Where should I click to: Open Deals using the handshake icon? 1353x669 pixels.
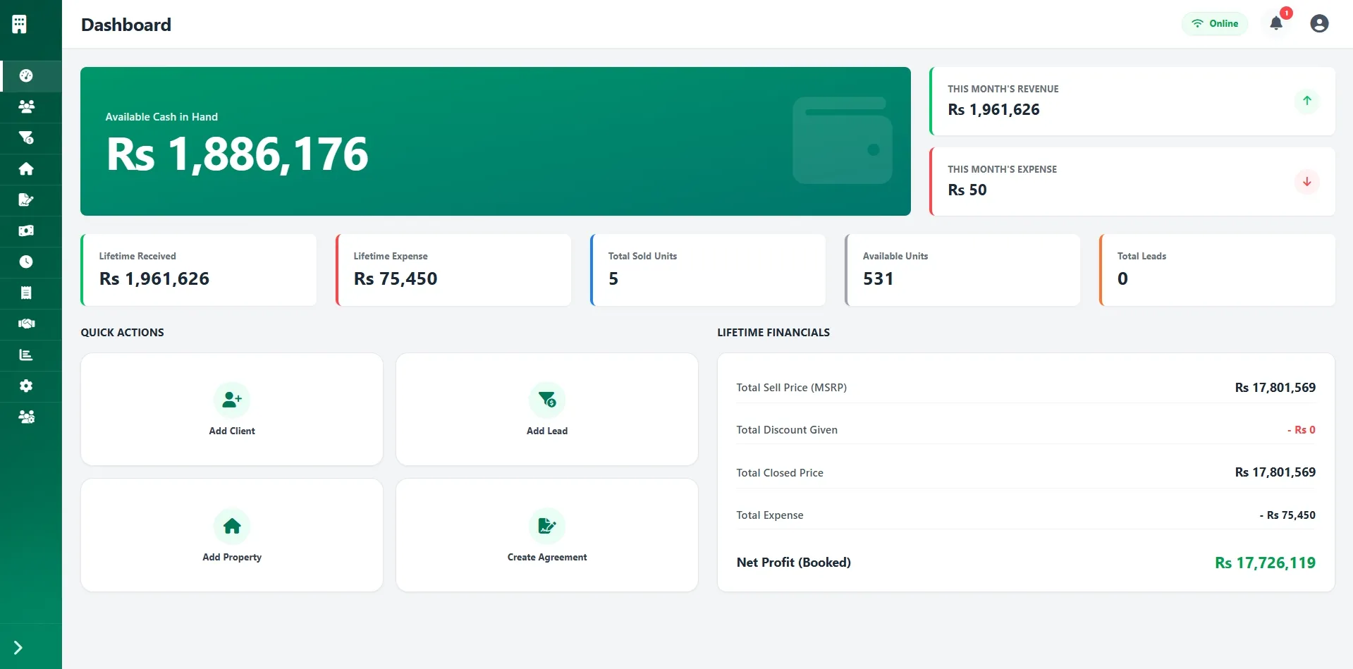point(26,324)
